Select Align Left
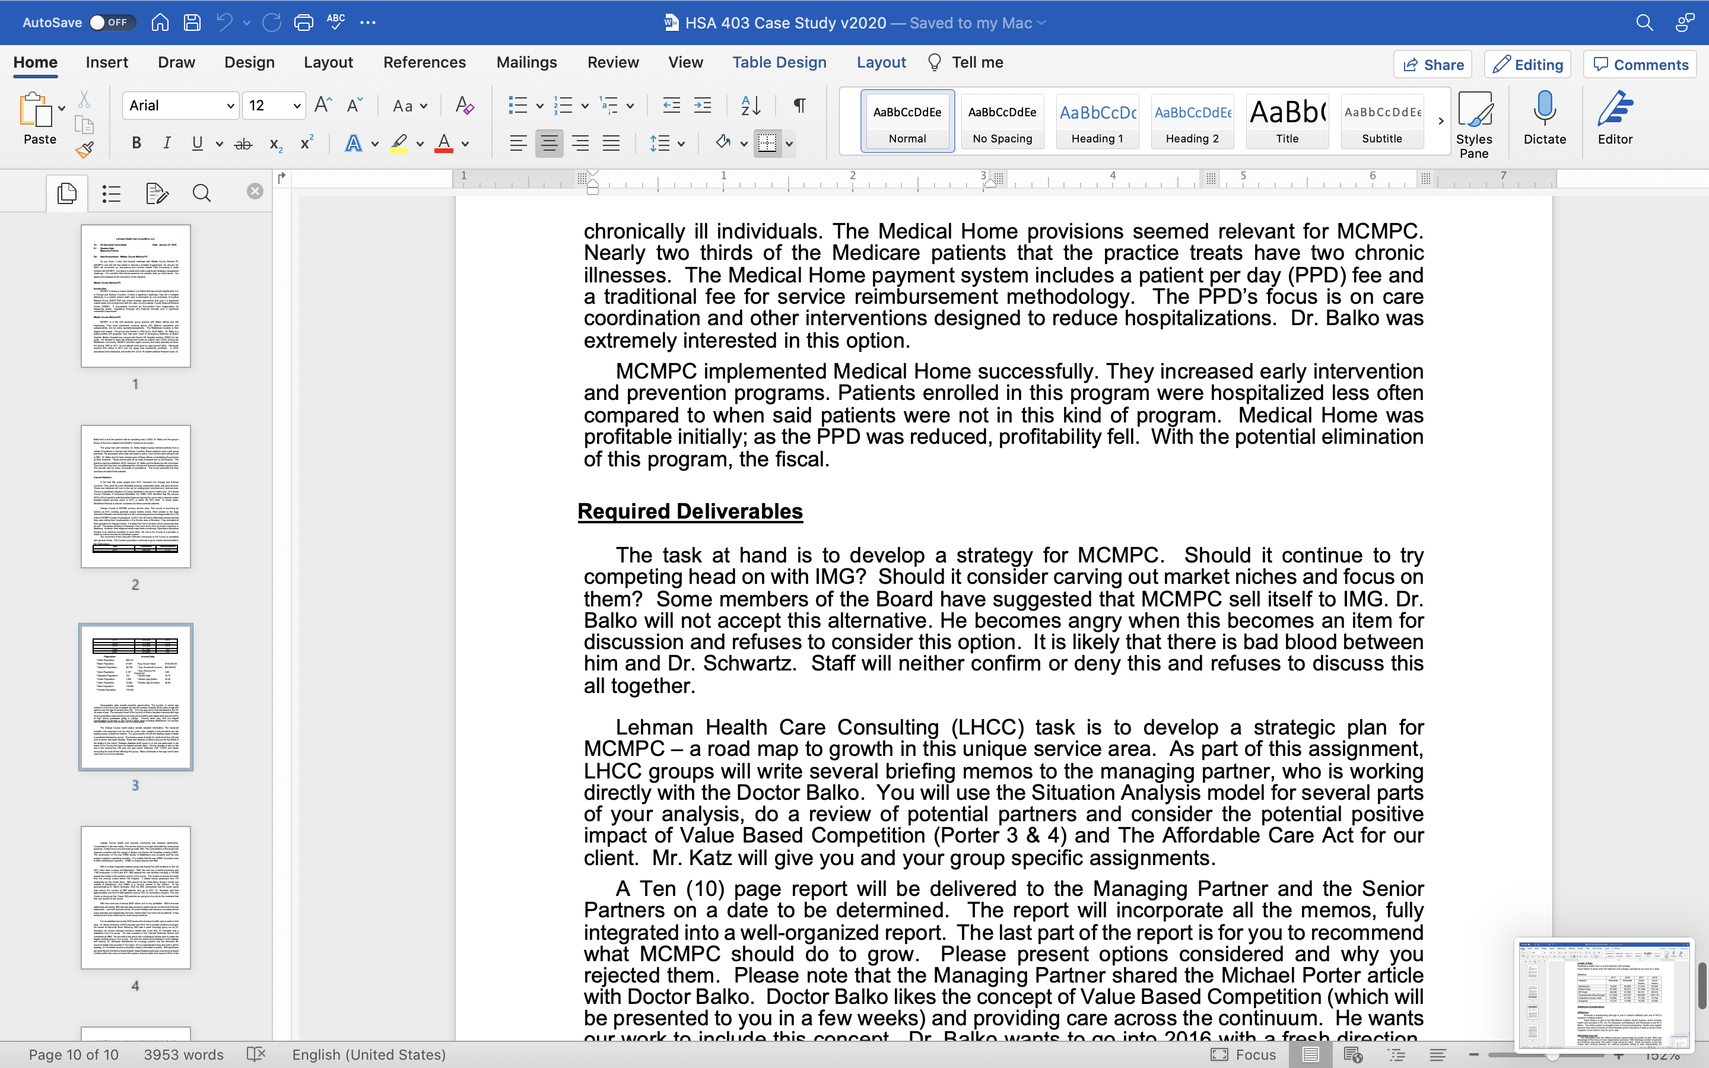The image size is (1709, 1068). click(x=517, y=144)
